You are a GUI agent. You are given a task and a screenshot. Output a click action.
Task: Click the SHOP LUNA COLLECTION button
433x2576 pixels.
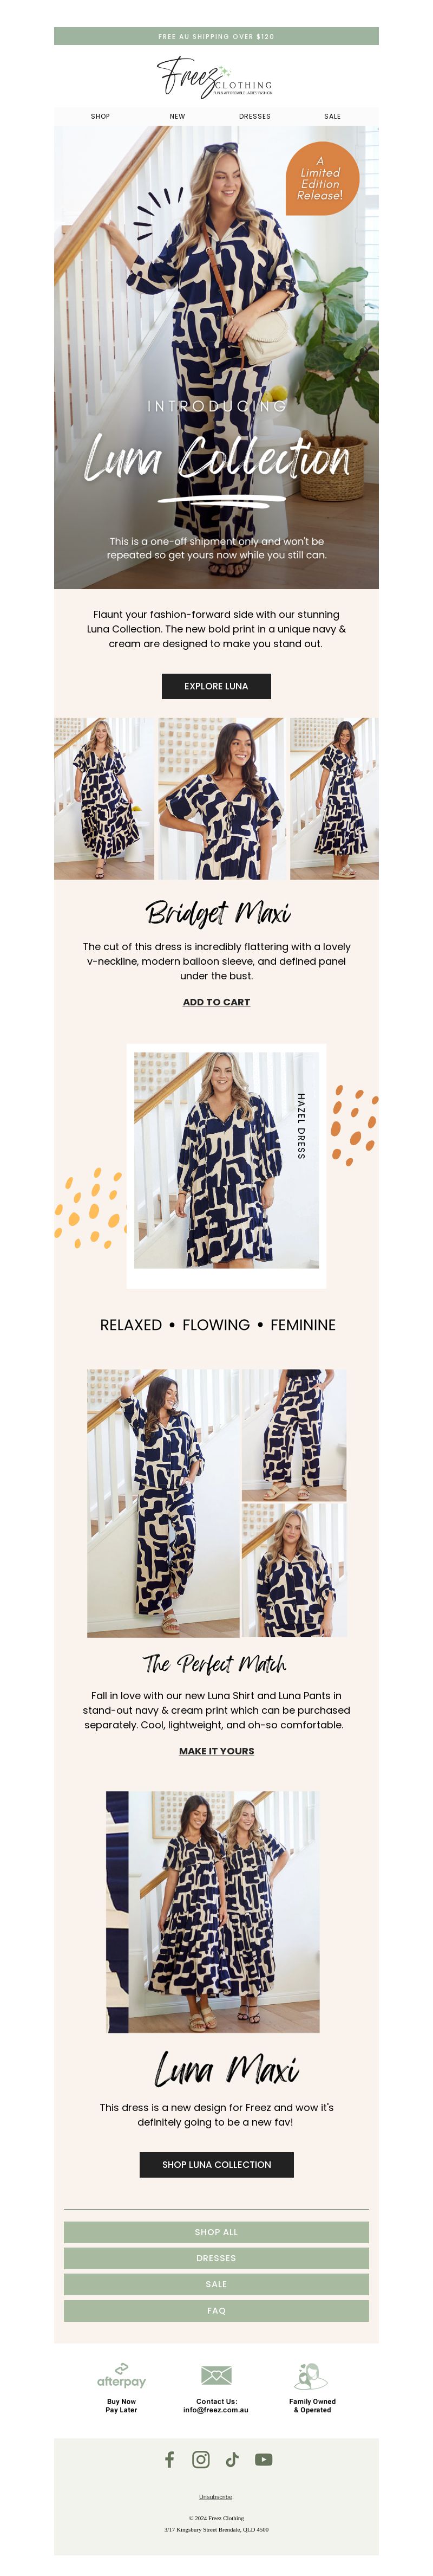point(216,2164)
